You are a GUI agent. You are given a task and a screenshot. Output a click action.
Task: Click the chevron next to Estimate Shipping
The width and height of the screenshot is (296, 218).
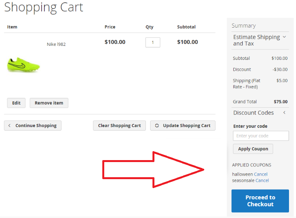pyautogui.click(x=284, y=37)
